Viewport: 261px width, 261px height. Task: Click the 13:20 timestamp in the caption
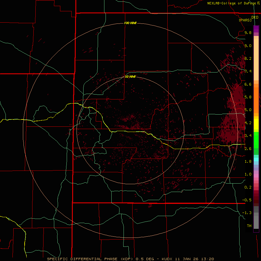(x=207, y=259)
